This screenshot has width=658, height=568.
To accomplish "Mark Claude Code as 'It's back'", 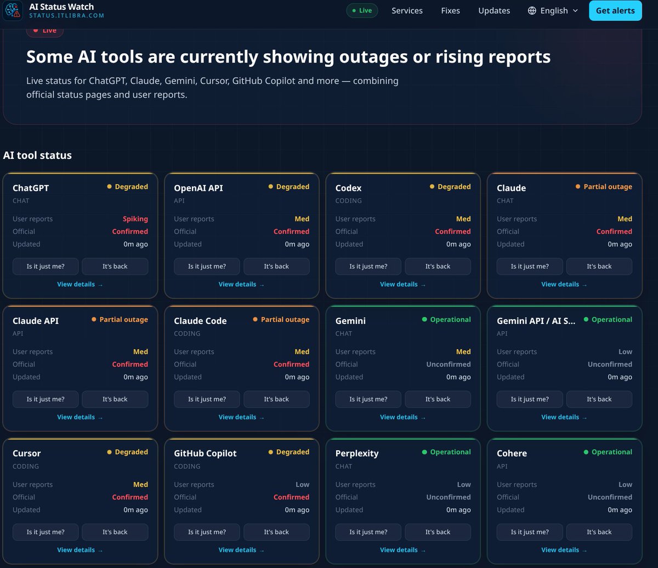I will click(276, 399).
